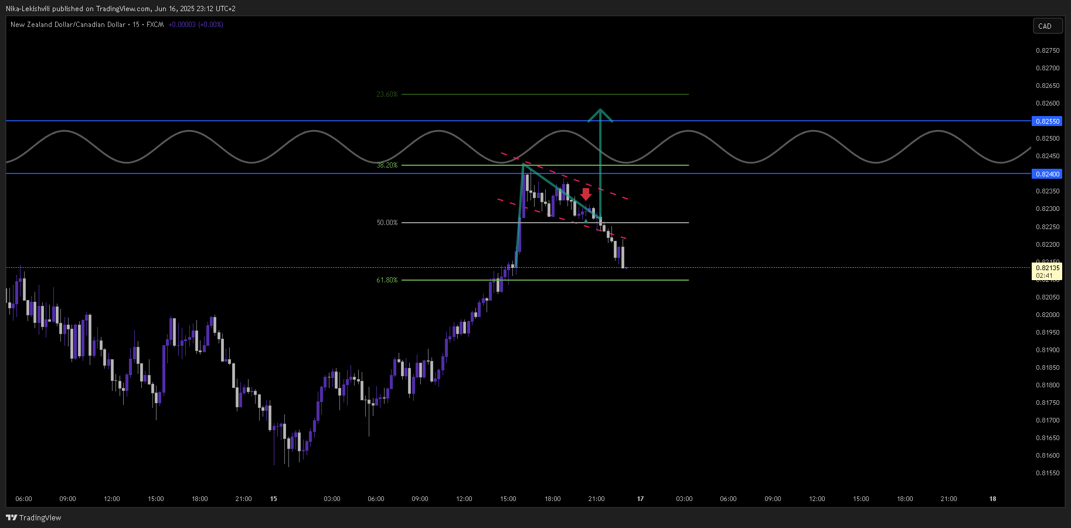
Task: Click the 0.81550 price axis label
Action: tap(1048, 473)
